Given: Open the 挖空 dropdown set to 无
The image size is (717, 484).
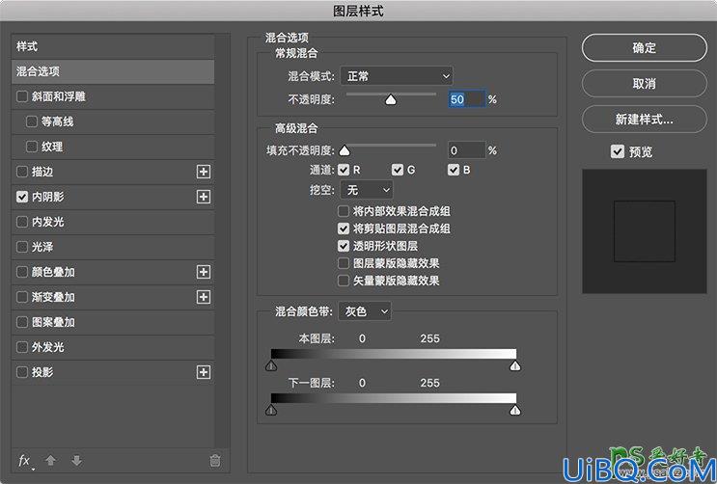Looking at the screenshot, I should (x=367, y=190).
